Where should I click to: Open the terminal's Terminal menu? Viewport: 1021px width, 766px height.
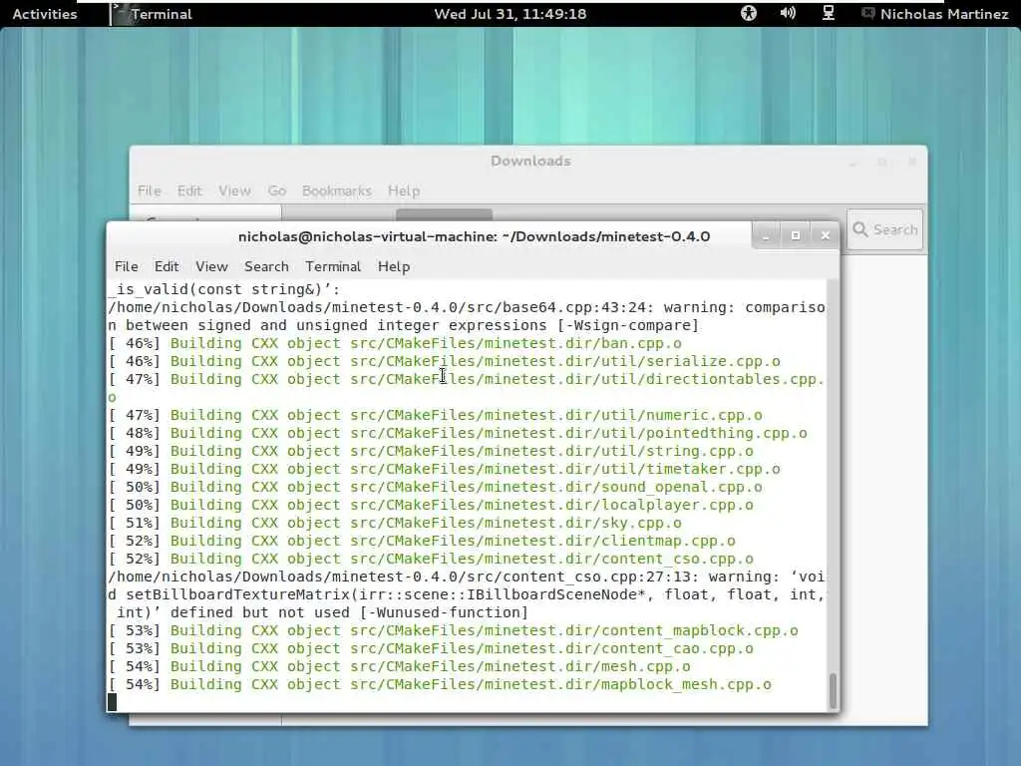[333, 266]
